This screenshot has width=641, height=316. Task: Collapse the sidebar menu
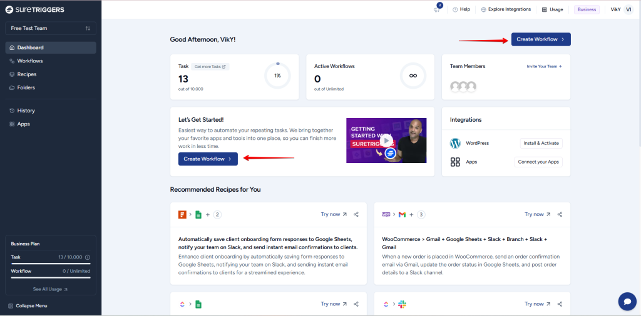31,305
